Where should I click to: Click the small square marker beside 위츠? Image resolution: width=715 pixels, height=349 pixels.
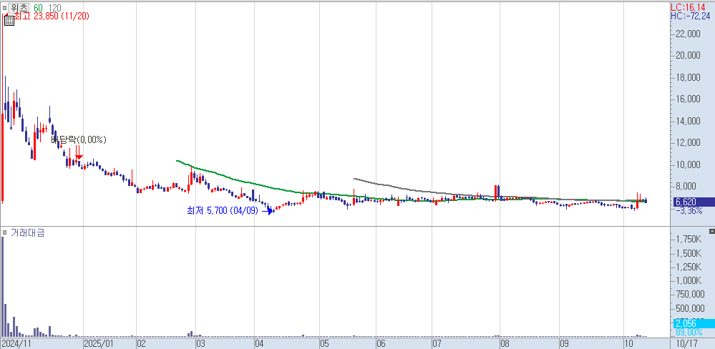(x=4, y=7)
